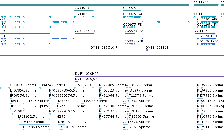224x131 pixels.
Task: Select EST RH42430.5prime
Action: [x=113, y=106]
